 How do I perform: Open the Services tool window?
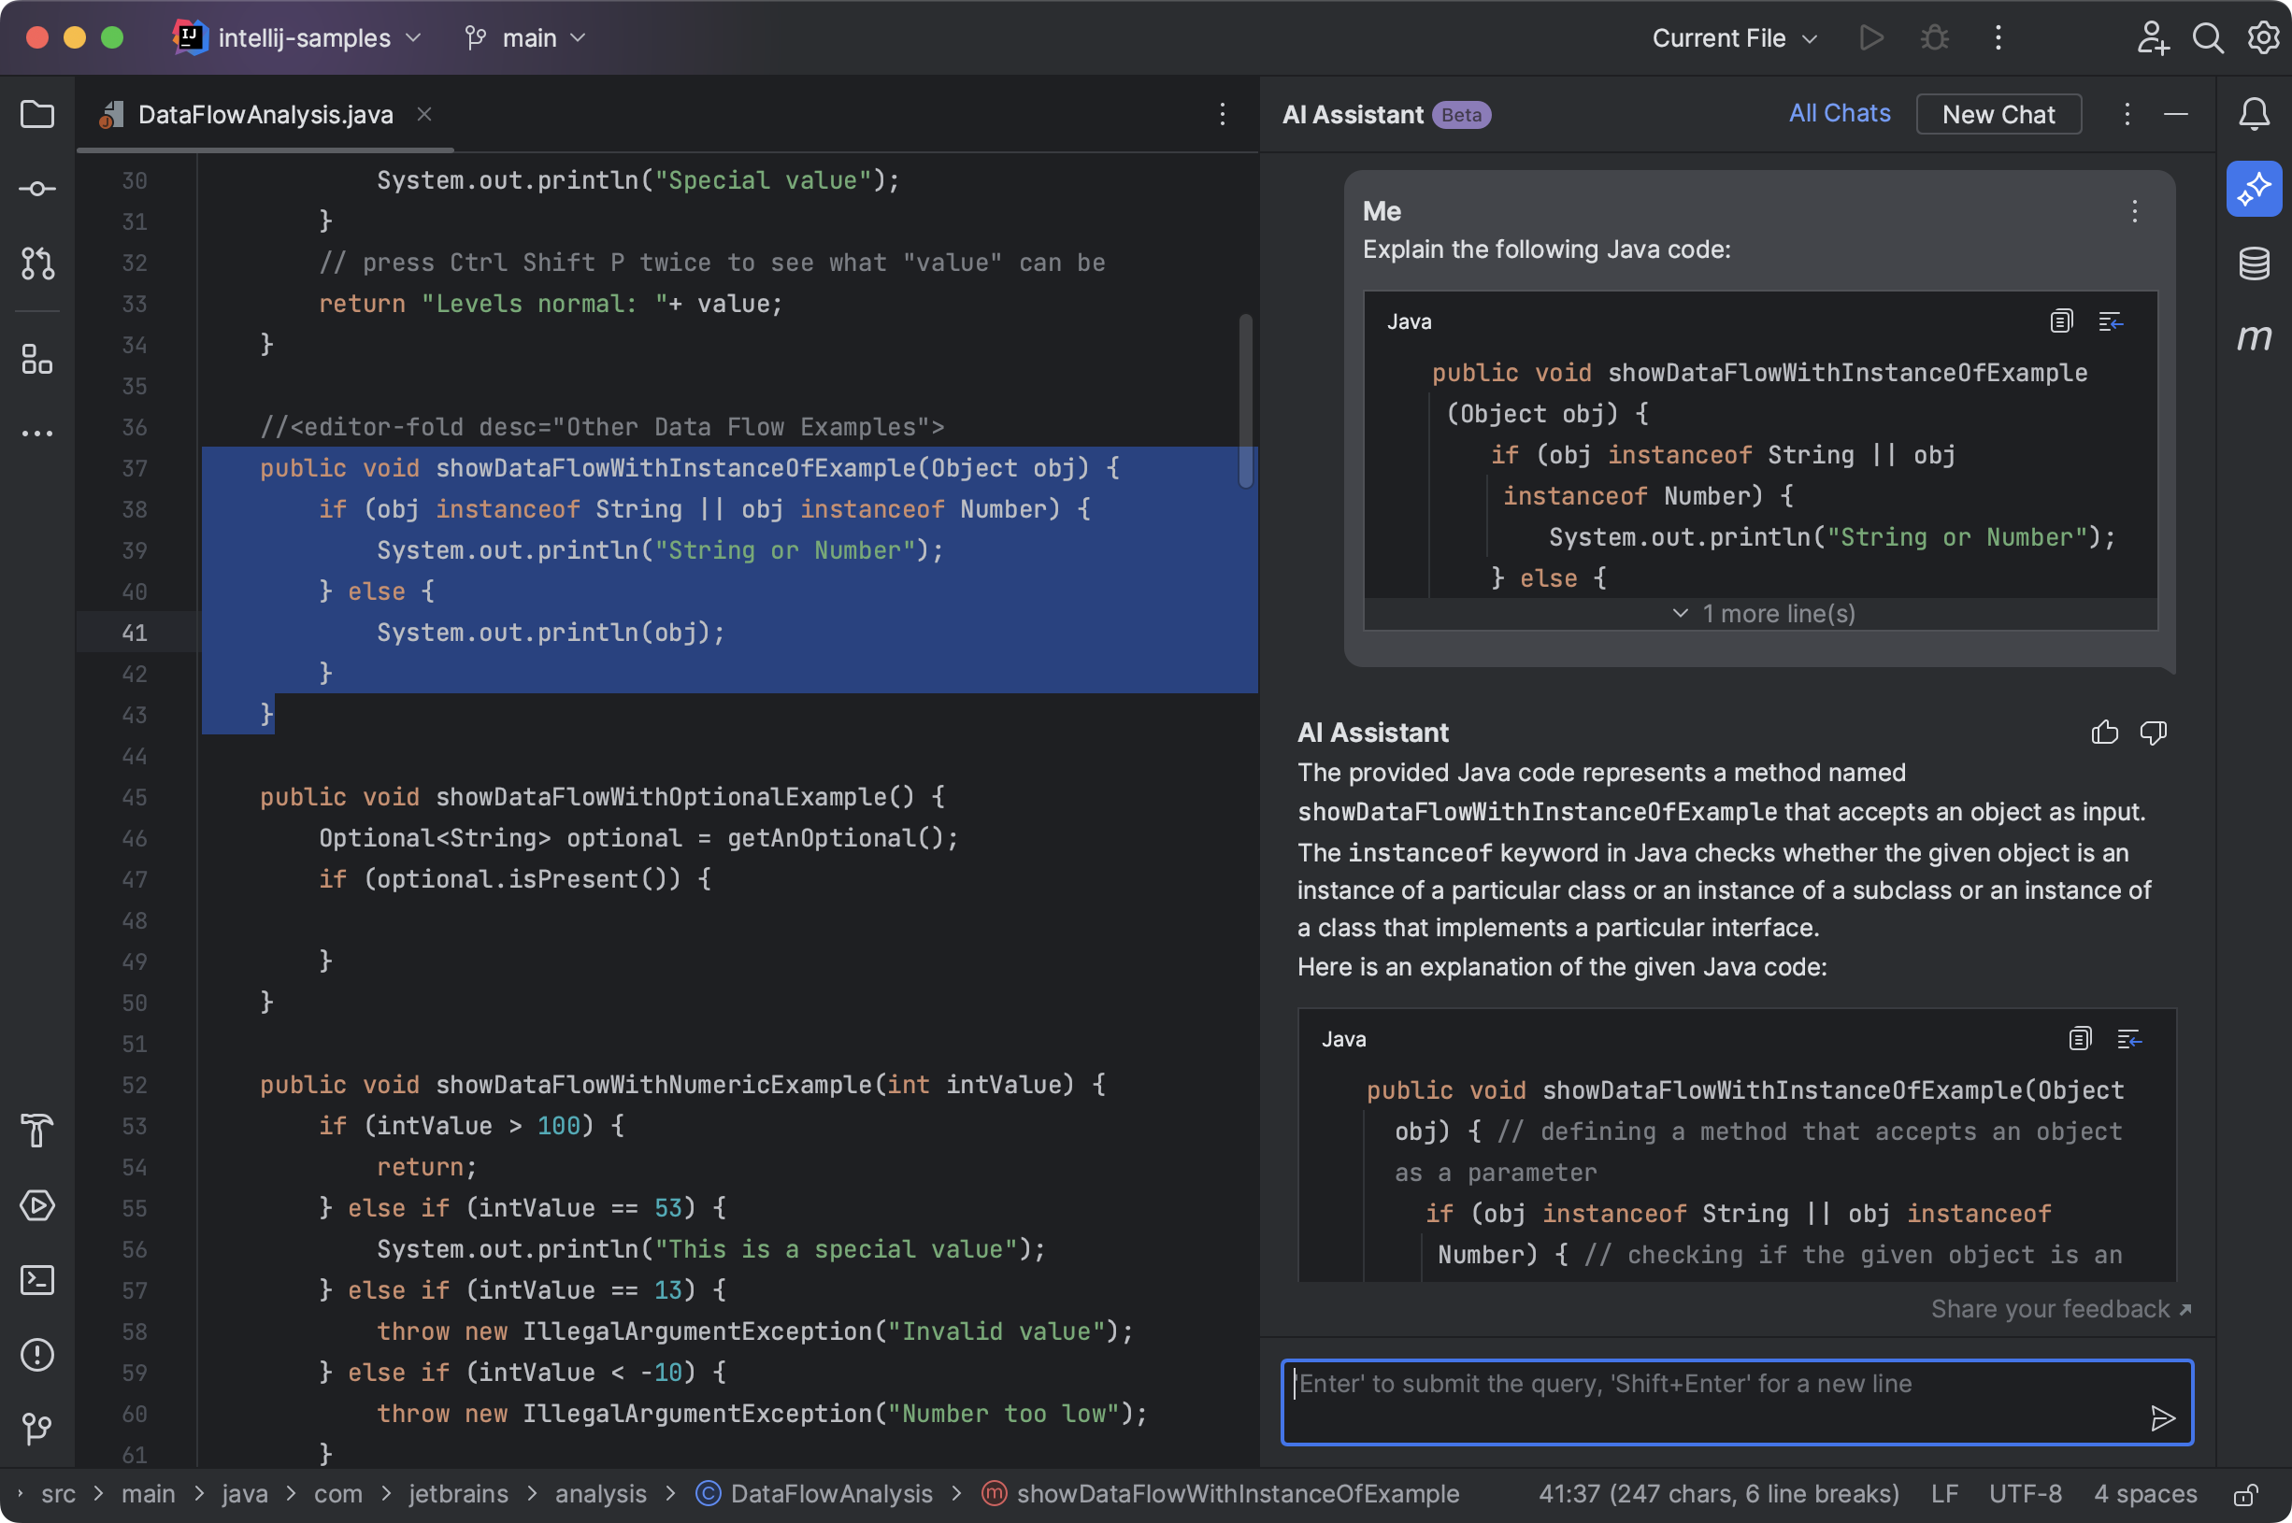pos(36,1206)
